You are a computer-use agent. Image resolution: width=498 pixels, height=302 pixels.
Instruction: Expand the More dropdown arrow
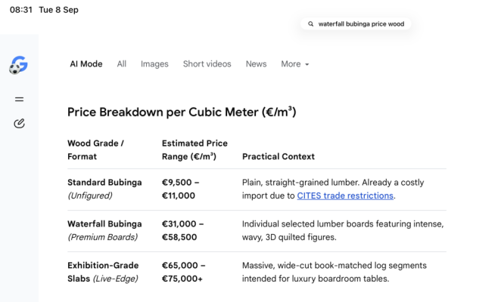click(307, 64)
